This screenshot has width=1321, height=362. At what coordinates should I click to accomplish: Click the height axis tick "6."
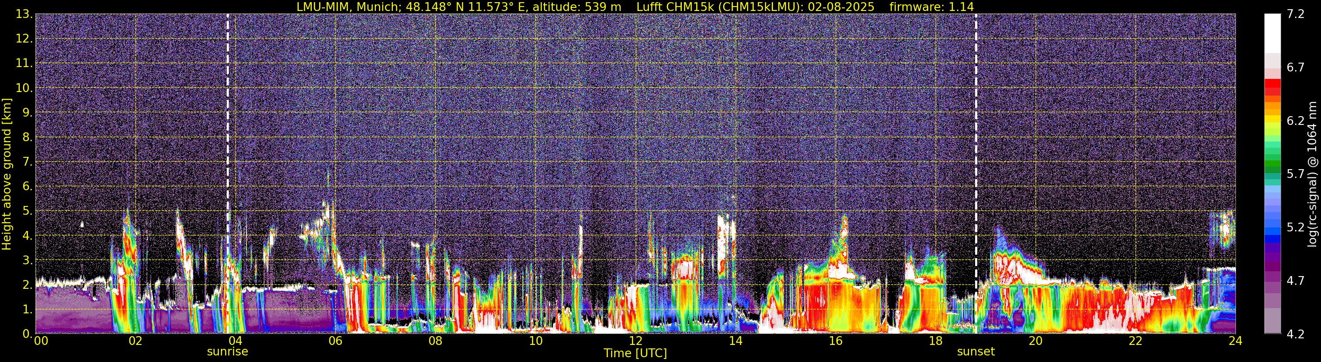coord(27,186)
